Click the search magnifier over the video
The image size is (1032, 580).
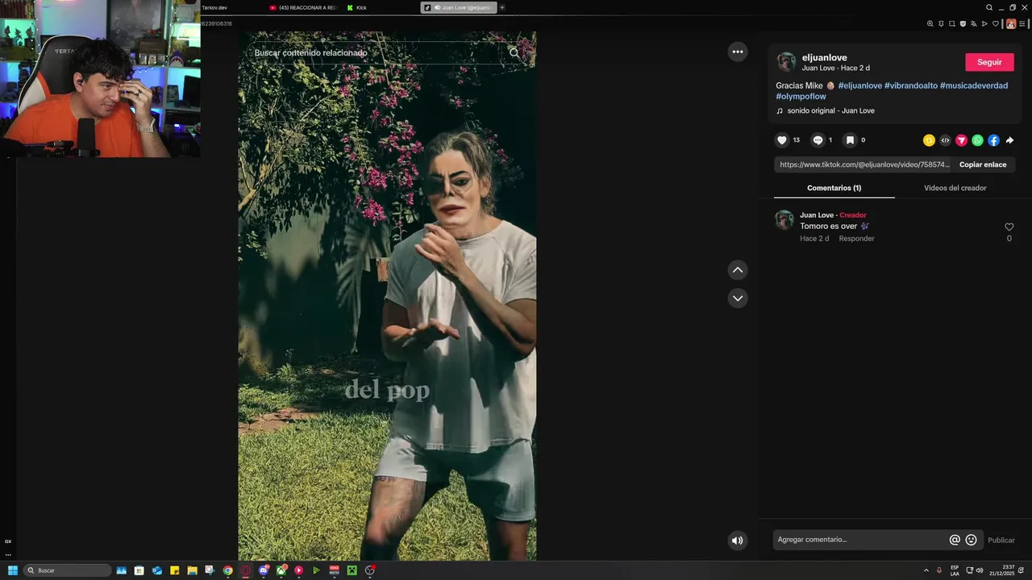514,53
